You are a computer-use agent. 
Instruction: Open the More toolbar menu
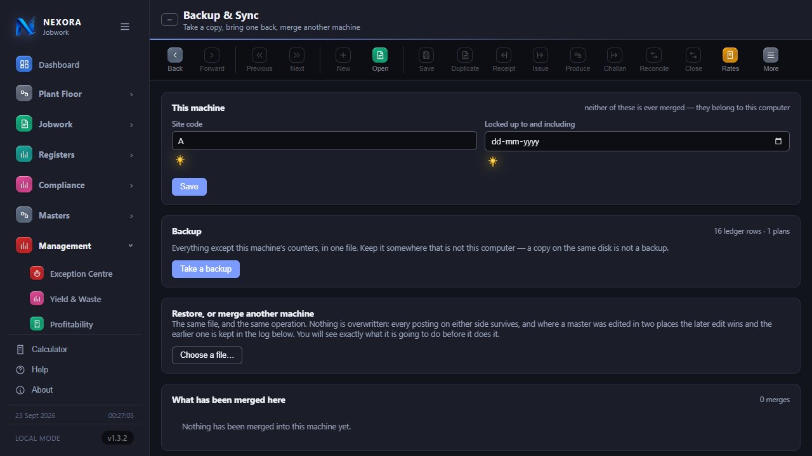tap(771, 55)
